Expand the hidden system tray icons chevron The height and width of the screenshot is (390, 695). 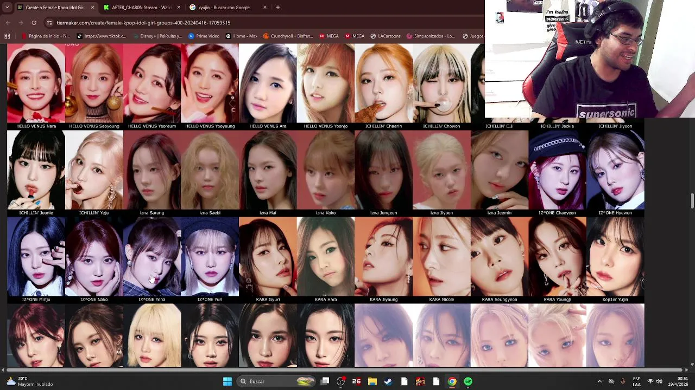point(599,381)
